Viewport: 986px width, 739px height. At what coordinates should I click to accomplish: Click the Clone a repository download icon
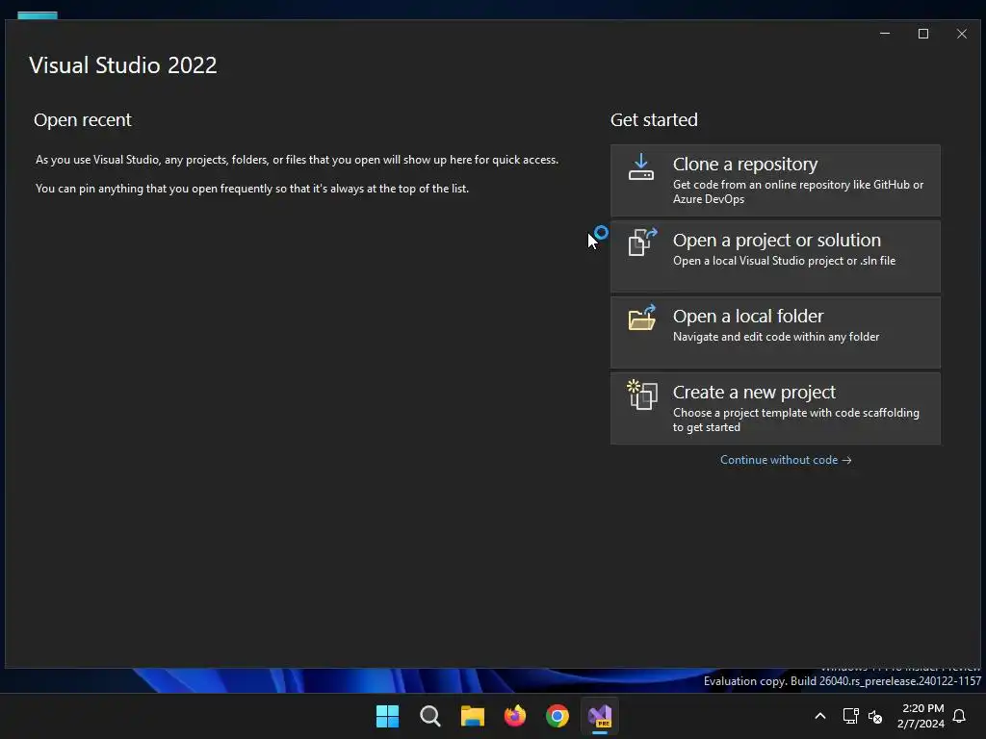tap(640, 167)
